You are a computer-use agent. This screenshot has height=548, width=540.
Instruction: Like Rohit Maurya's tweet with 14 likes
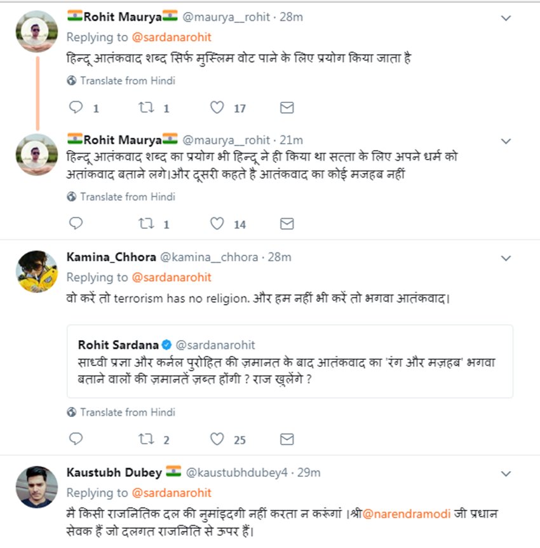coord(217,224)
